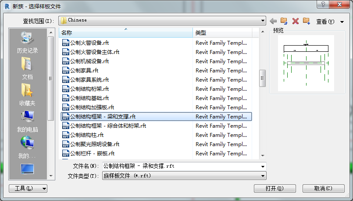Go back using the left arrow icon
The image size is (353, 201).
point(273,21)
